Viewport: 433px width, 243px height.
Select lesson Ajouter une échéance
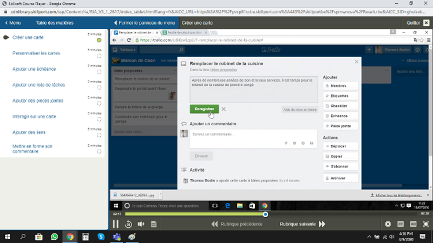(x=34, y=69)
